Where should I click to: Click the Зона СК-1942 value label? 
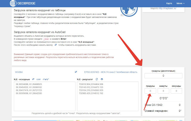click(x=154, y=105)
